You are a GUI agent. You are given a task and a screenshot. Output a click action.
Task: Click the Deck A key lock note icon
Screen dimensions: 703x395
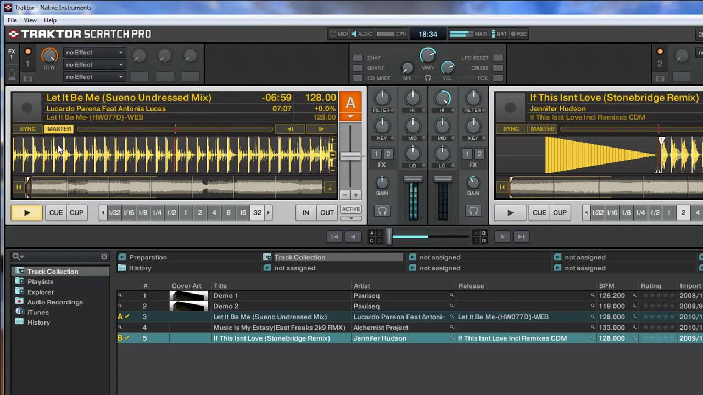330,187
